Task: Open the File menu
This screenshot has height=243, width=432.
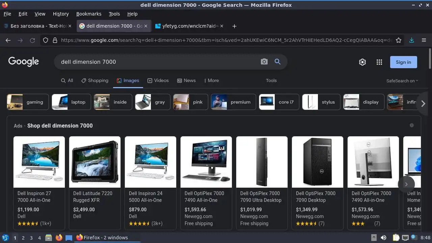Action: [7, 14]
